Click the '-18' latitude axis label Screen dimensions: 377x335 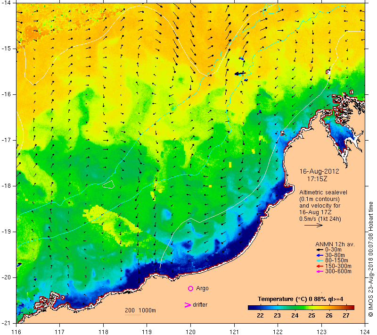tap(6, 186)
